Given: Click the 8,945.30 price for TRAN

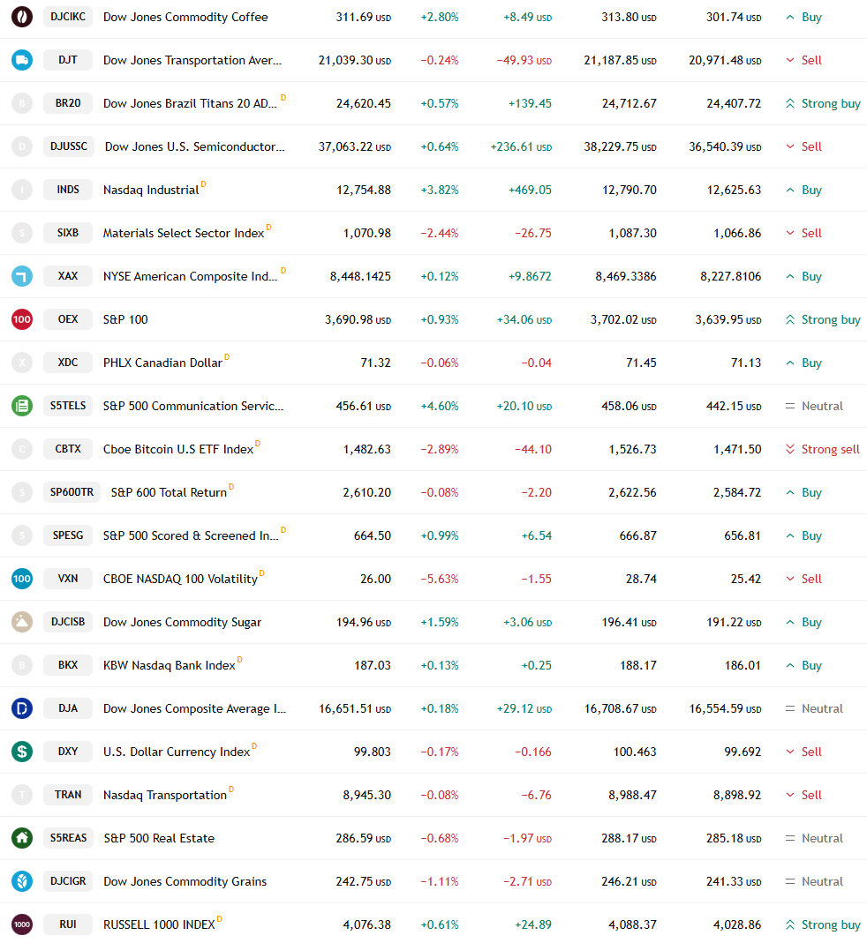Looking at the screenshot, I should tap(367, 795).
